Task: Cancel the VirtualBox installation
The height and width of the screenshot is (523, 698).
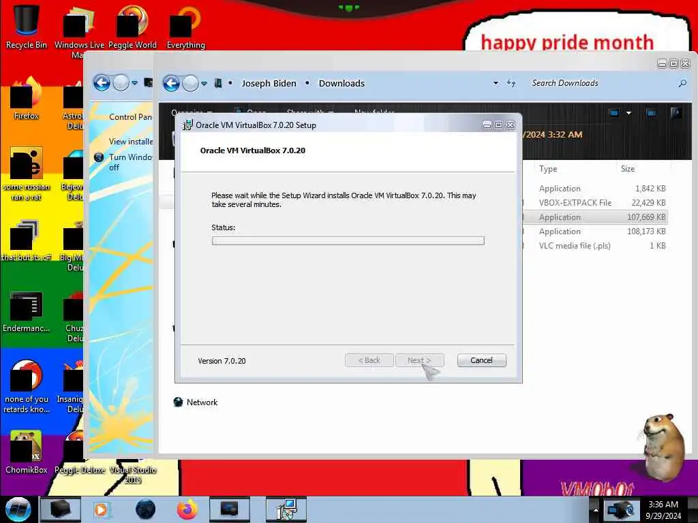Action: coord(481,360)
